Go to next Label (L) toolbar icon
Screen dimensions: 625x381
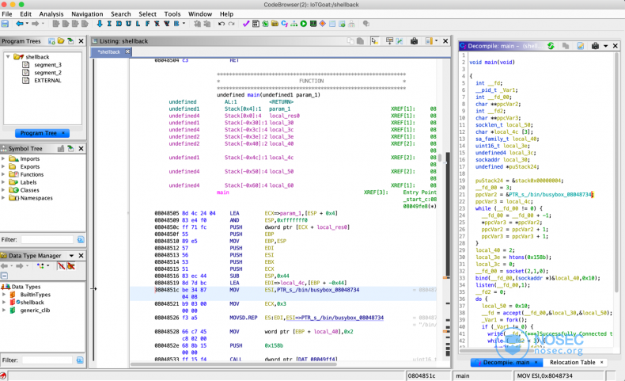click(x=138, y=24)
